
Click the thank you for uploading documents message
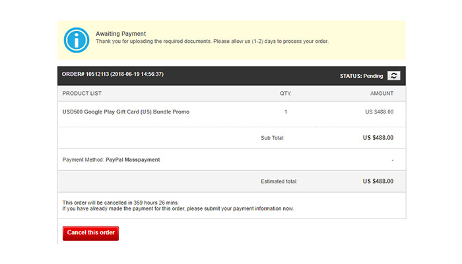212,41
